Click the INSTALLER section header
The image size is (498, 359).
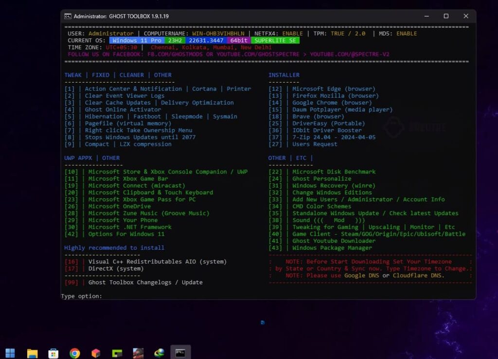click(284, 75)
